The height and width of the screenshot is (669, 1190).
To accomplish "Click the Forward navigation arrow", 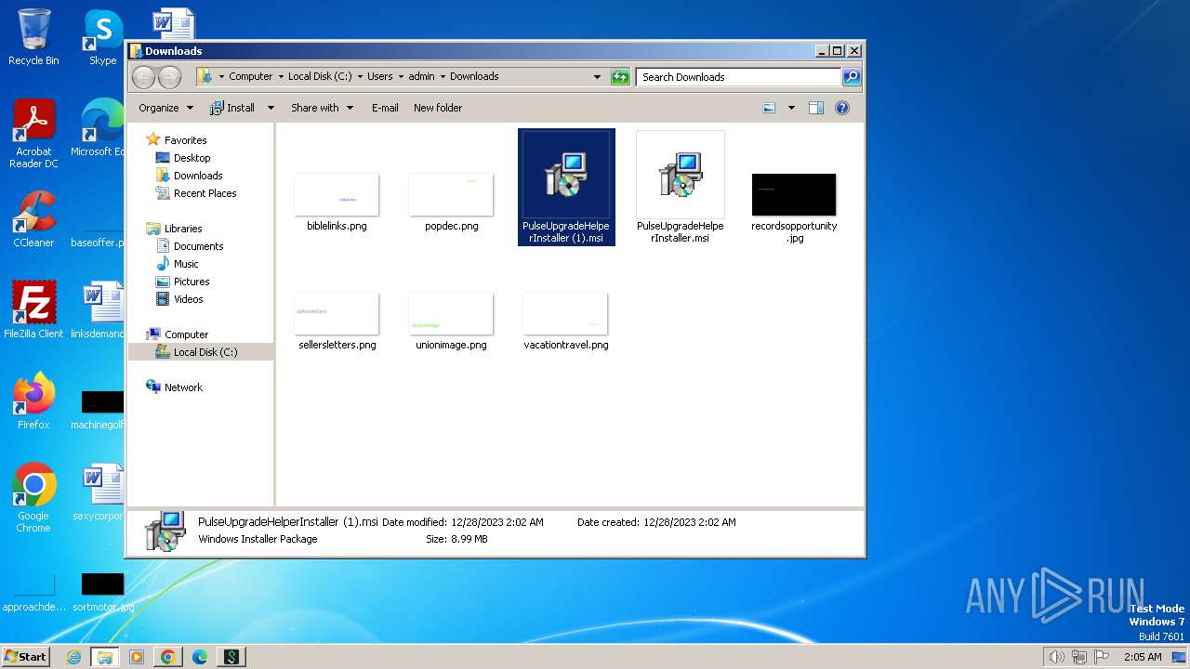I will coord(169,77).
